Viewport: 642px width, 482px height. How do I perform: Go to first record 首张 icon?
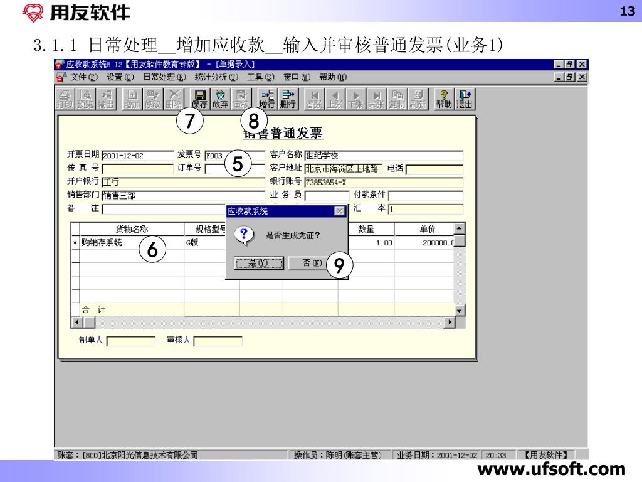pos(314,99)
